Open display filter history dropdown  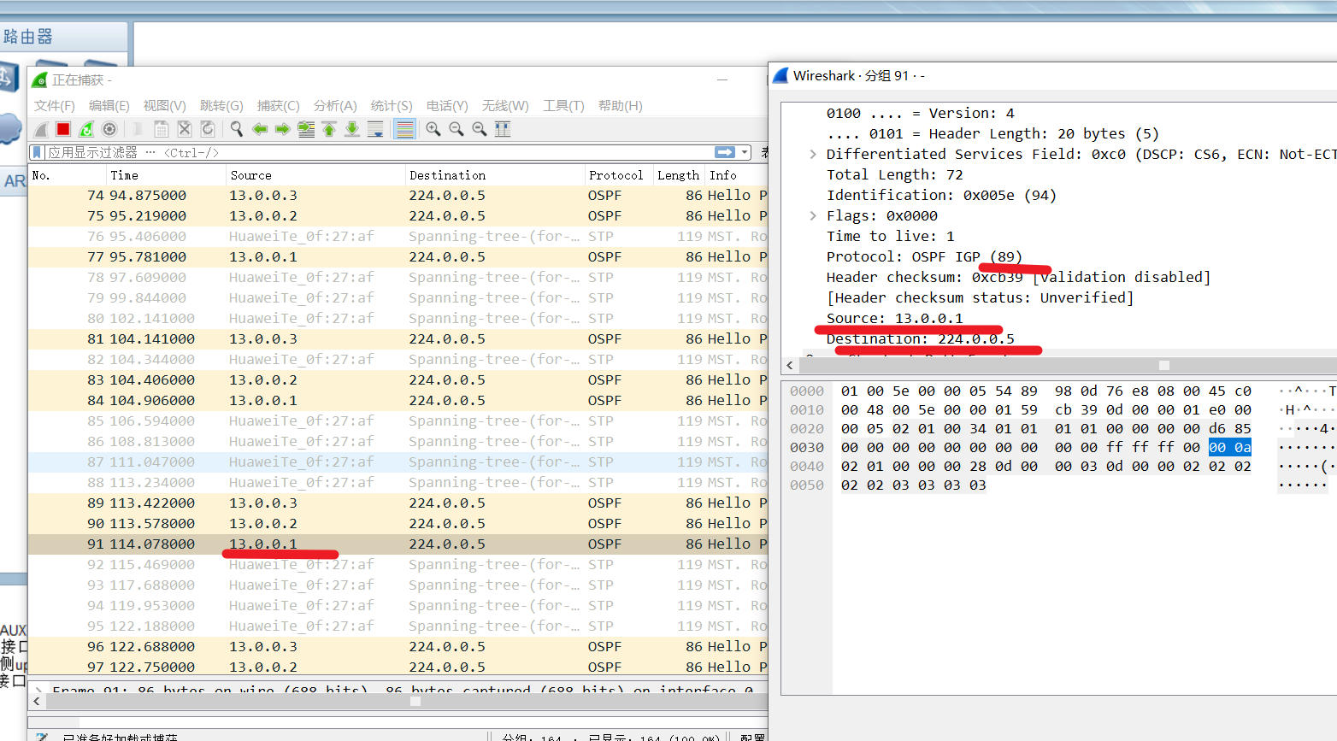click(745, 152)
